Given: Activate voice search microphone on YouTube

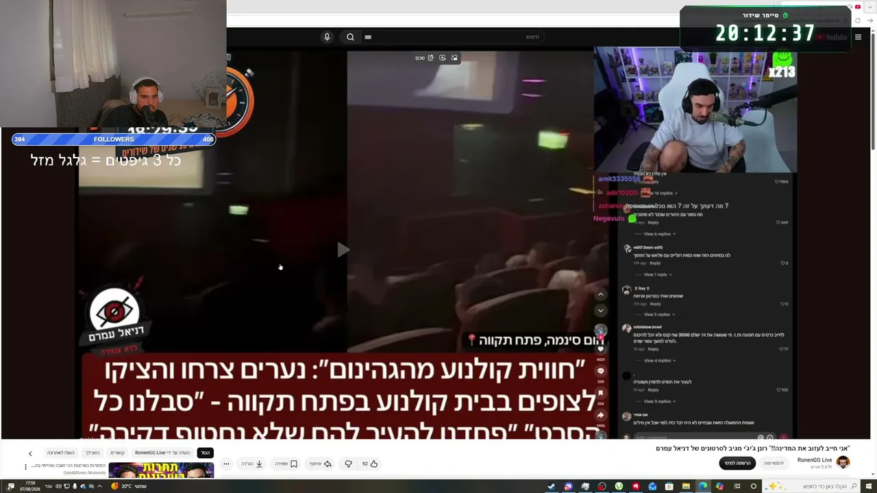Looking at the screenshot, I should click(327, 37).
